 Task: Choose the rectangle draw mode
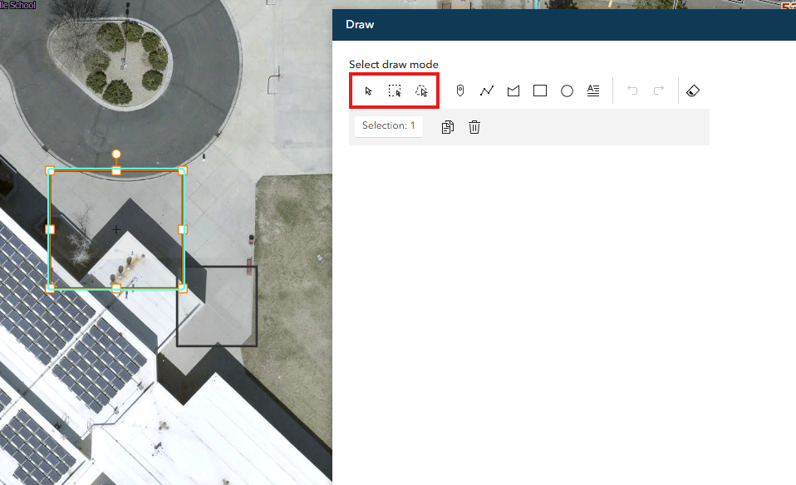[540, 91]
